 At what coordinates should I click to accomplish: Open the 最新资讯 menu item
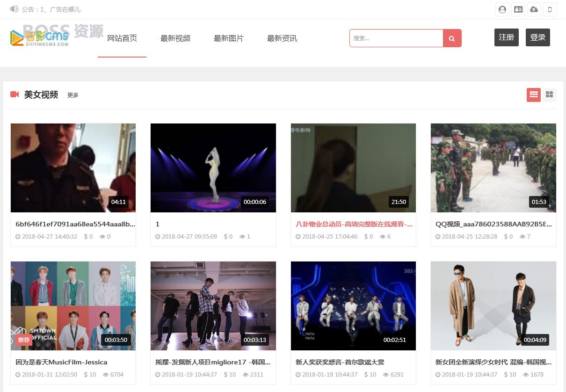pyautogui.click(x=282, y=38)
